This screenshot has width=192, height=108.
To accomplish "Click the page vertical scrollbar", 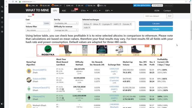I will coord(191,30).
